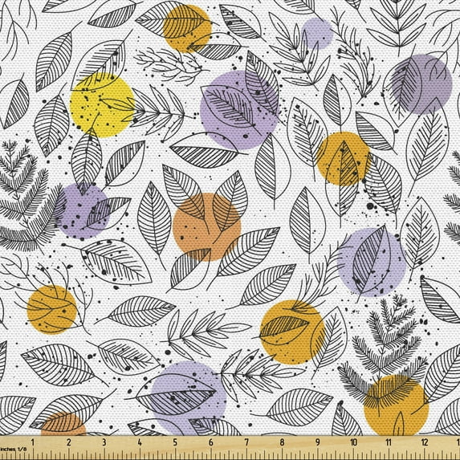Click the number 4 on the ruler
The image size is (460, 460).
(140, 442)
